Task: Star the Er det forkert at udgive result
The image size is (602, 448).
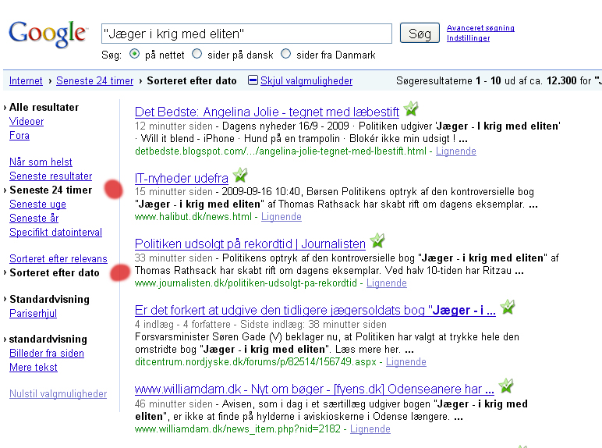Action: (x=508, y=307)
